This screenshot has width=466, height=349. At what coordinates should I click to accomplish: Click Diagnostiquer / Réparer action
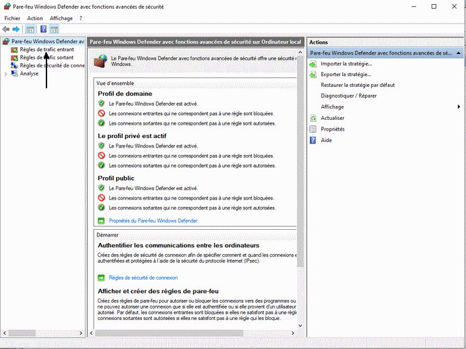point(349,96)
